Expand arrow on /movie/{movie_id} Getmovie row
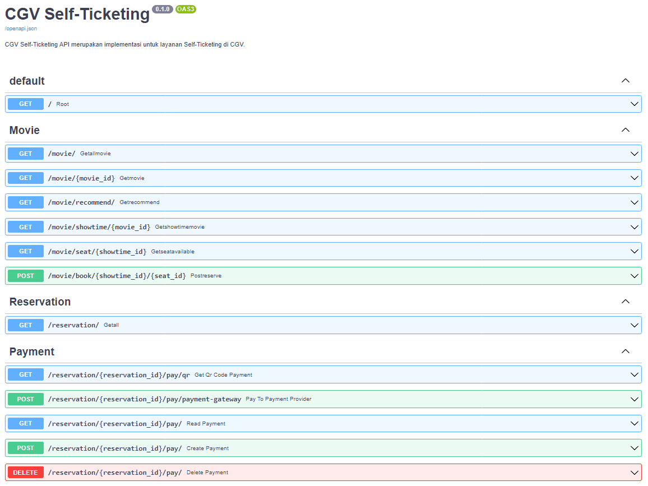The image size is (648, 486). click(x=635, y=178)
